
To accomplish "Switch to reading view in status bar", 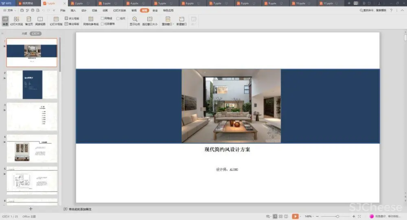I will click(x=286, y=216).
